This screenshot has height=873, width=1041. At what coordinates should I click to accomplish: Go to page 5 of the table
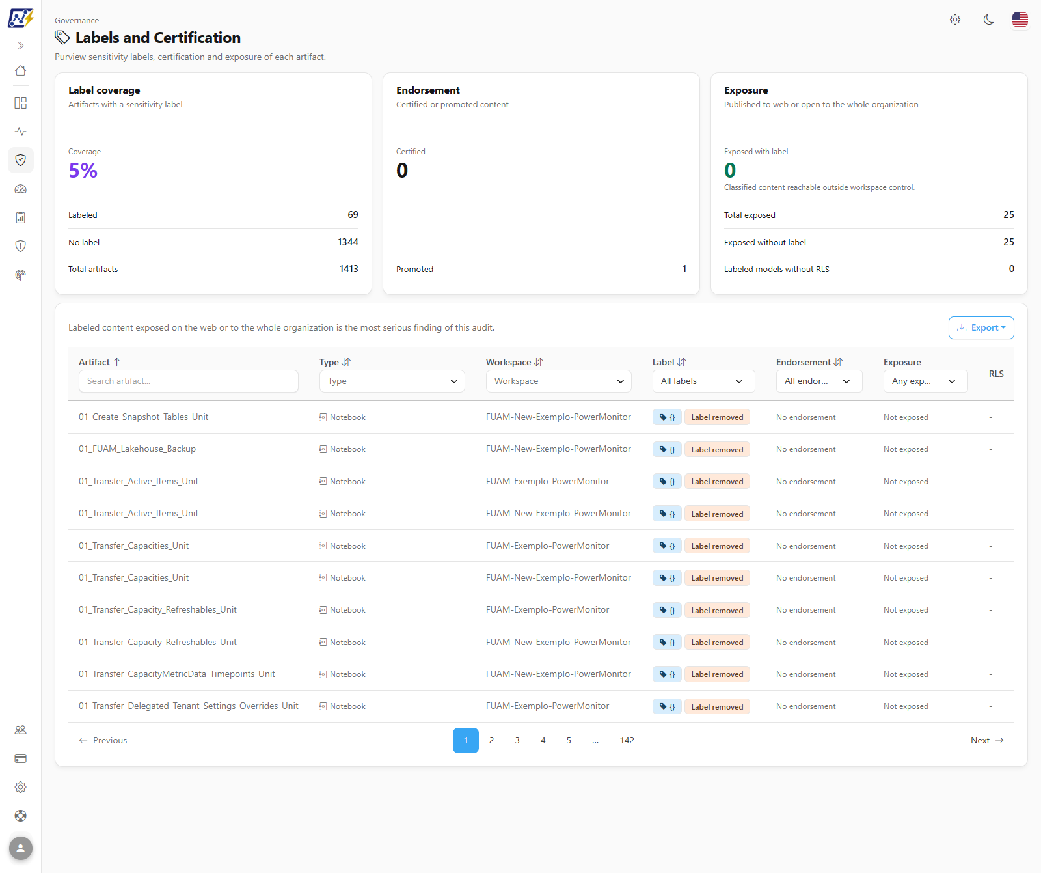569,741
